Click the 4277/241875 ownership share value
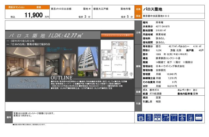 tap(163, 26)
